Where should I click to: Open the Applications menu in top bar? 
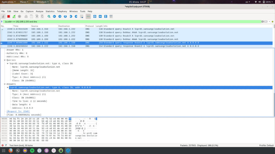(8, 2)
